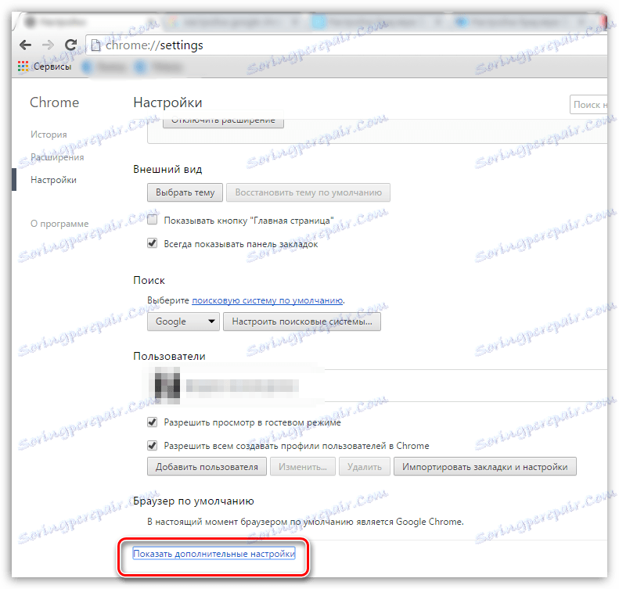The width and height of the screenshot is (619, 589).
Task: Click the chrome://settings address bar
Action: coord(347,45)
